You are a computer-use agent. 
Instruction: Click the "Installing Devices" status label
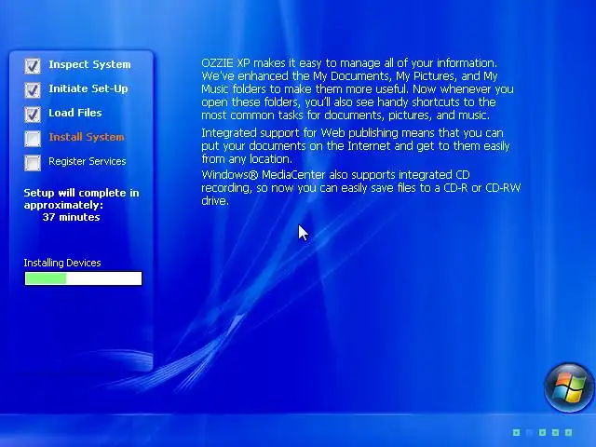point(62,263)
